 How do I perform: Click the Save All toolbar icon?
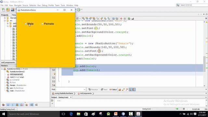pyautogui.click(x=13, y=10)
